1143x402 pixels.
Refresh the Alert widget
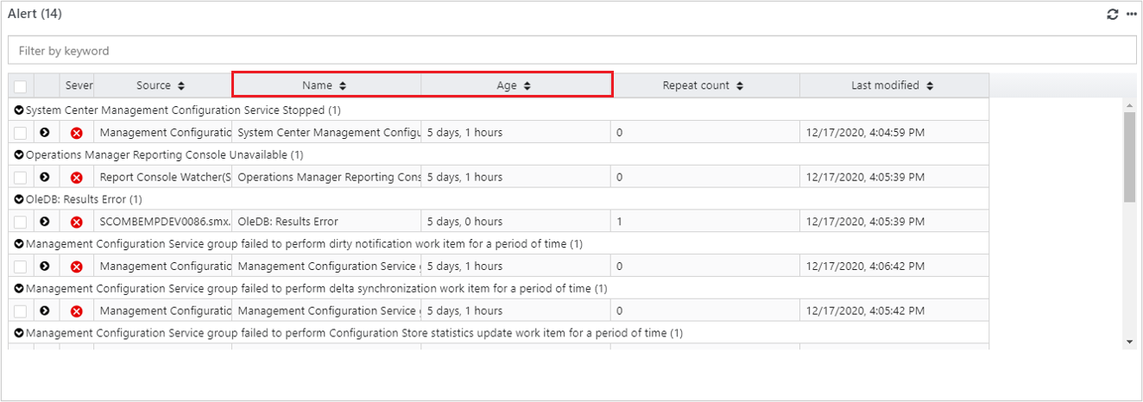(1113, 15)
